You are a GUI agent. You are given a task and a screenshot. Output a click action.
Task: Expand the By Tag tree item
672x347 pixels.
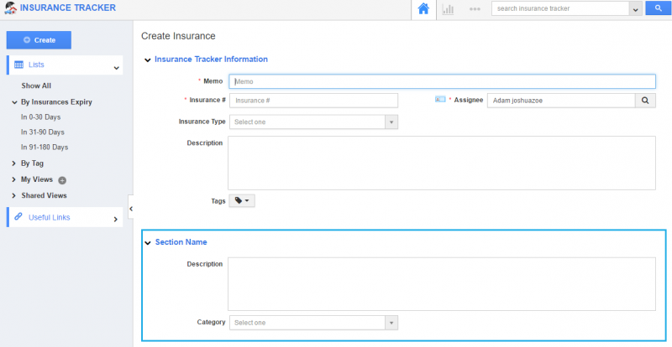pos(14,163)
